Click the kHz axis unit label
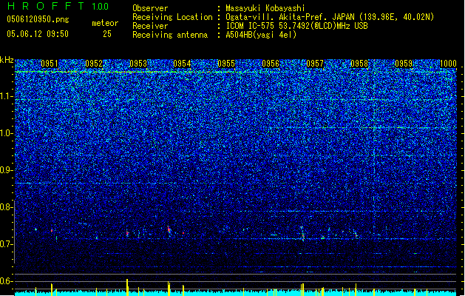Image resolution: width=465 pixels, height=296 pixels. click(7, 60)
